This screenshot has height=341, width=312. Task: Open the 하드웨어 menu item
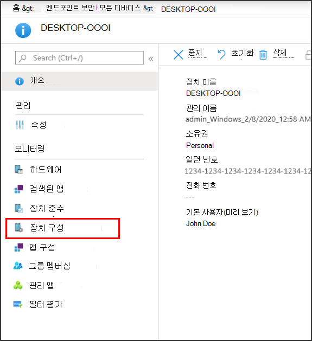[x=46, y=169]
